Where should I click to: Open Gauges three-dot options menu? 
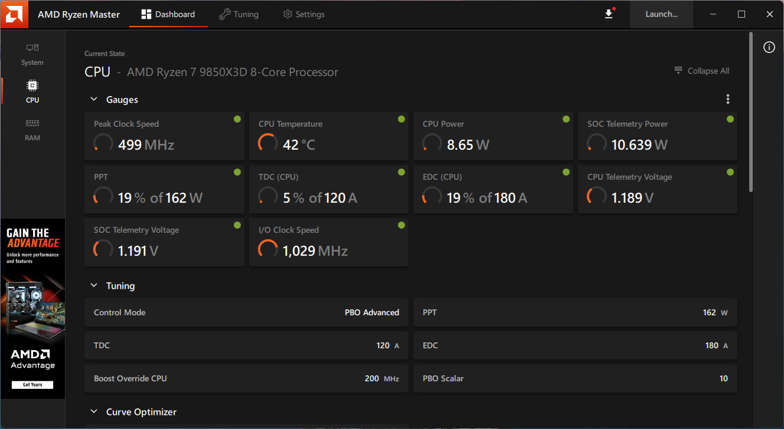point(728,99)
